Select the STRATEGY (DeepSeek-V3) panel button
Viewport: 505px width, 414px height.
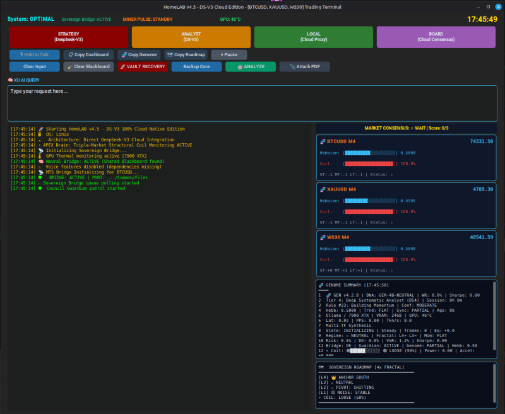point(69,37)
